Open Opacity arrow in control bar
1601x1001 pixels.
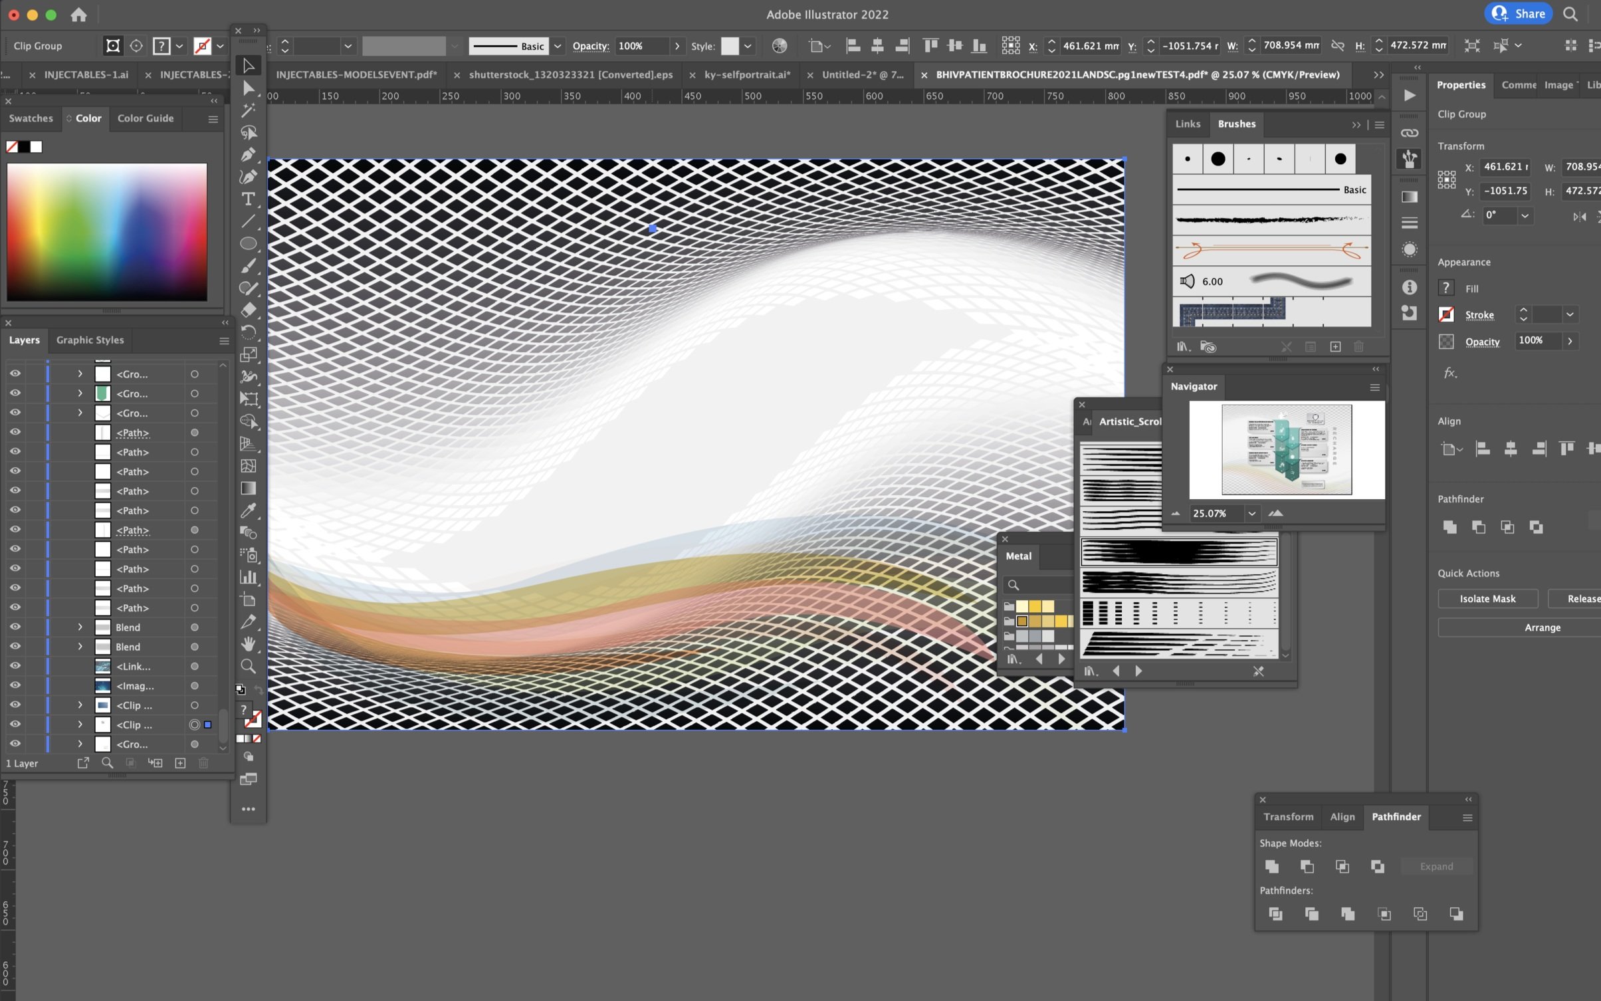[x=677, y=46]
